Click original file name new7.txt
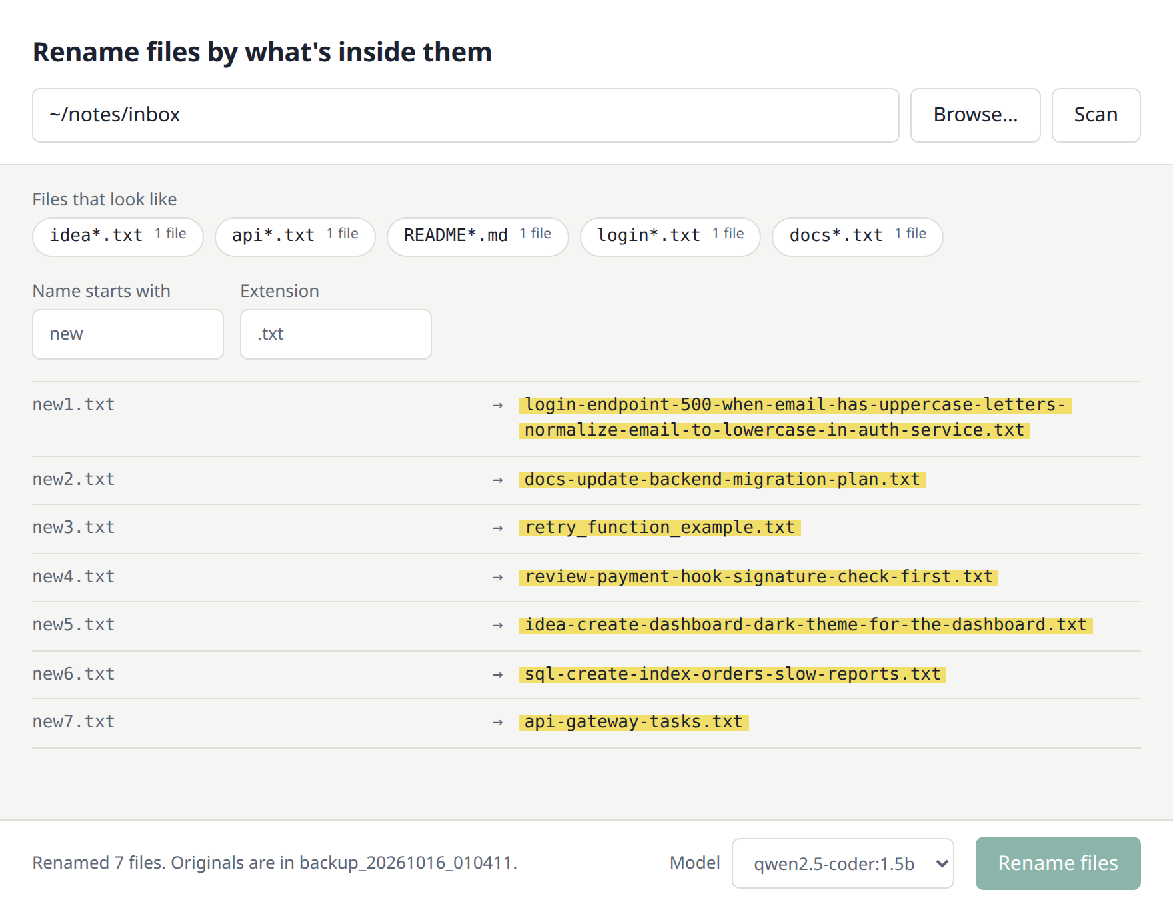 click(73, 722)
